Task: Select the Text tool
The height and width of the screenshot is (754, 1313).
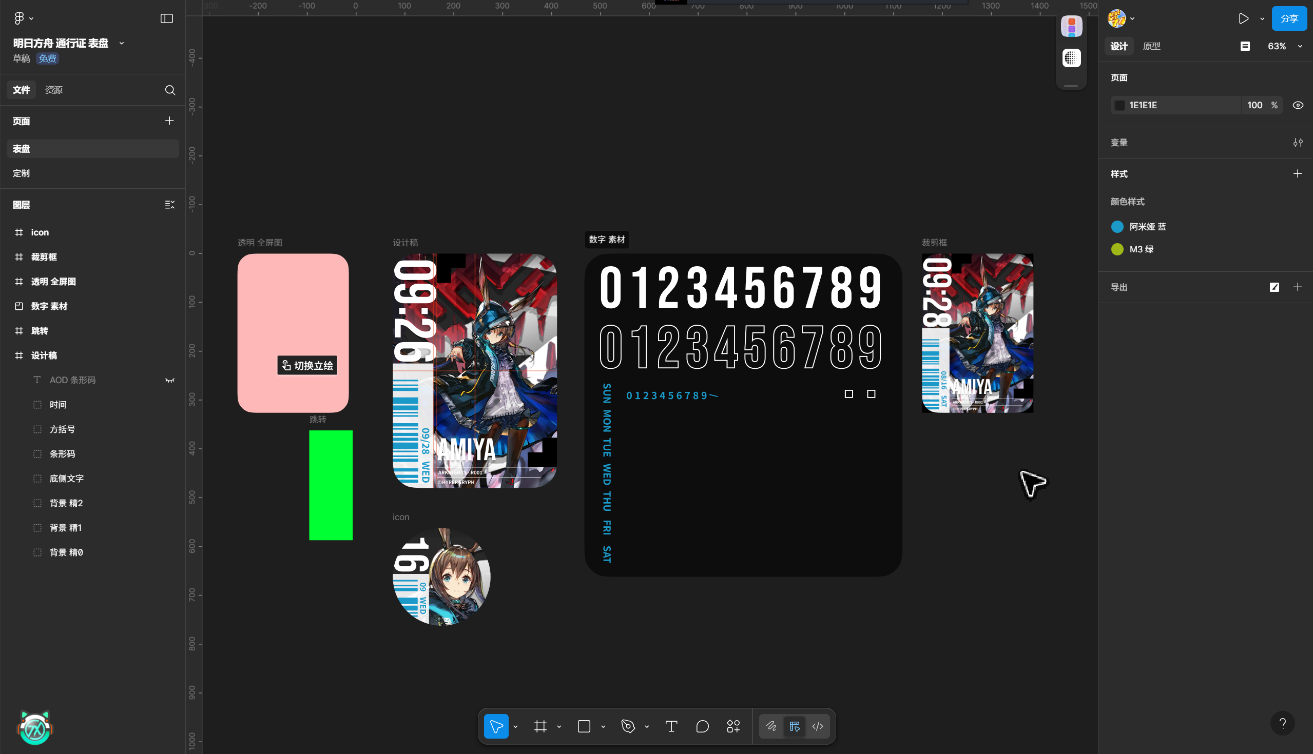Action: [x=671, y=726]
